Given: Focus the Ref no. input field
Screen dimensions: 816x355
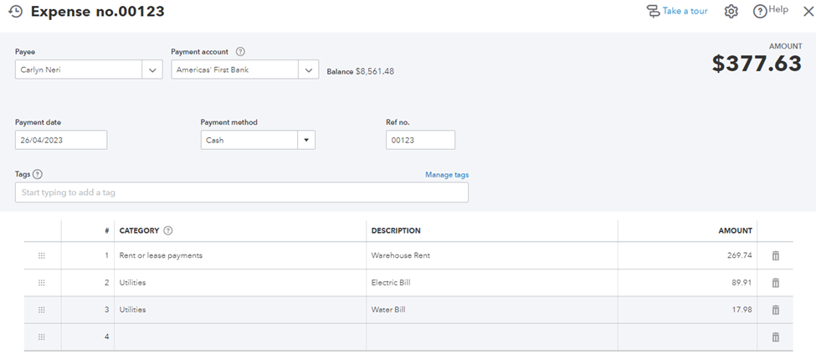Looking at the screenshot, I should click(x=420, y=141).
